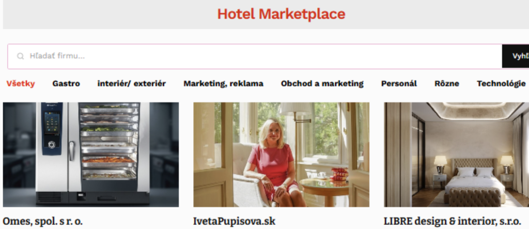Select the Technológie category tab
This screenshot has height=229, width=529.
coord(501,83)
